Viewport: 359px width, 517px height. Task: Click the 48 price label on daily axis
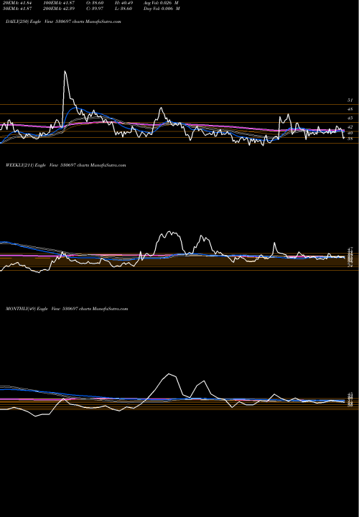tap(350, 109)
